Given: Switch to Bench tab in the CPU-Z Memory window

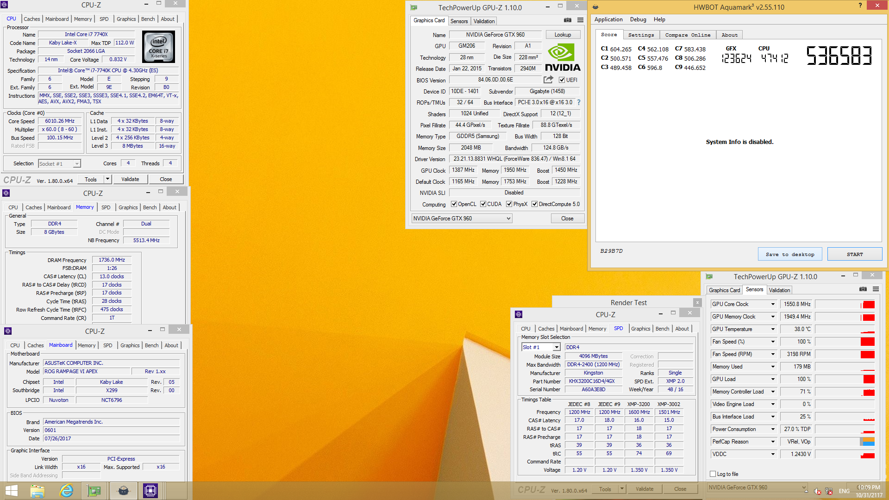Looking at the screenshot, I should [x=150, y=207].
